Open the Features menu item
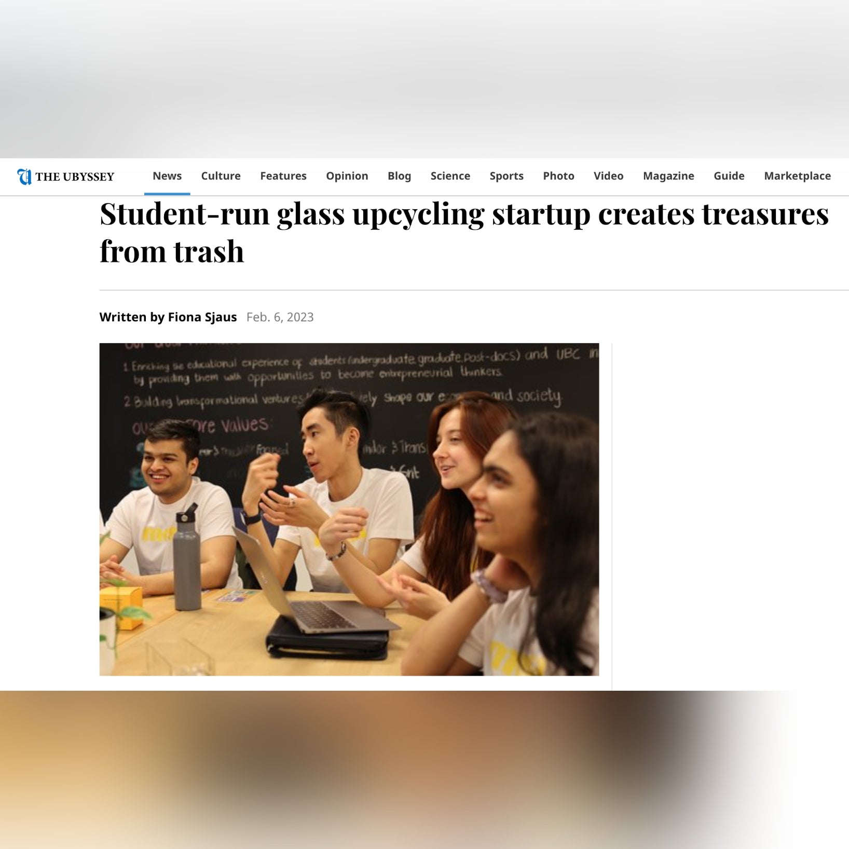The image size is (849, 849). coord(283,176)
